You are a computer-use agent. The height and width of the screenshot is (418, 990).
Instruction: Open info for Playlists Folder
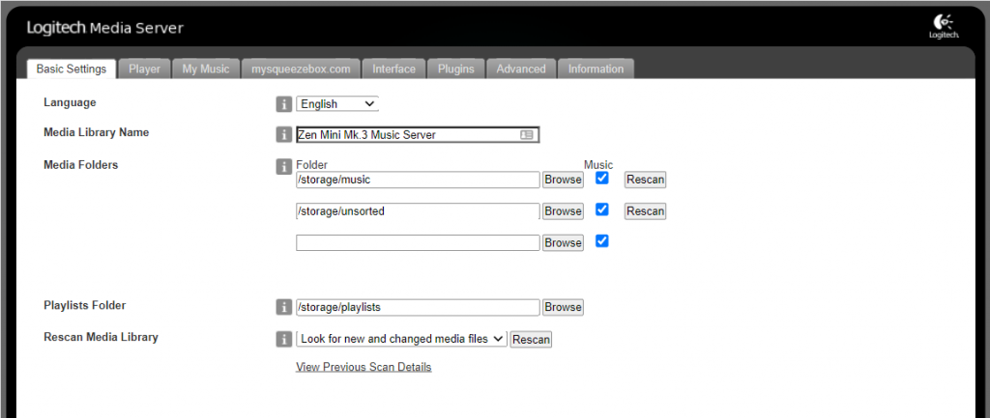[x=284, y=307]
